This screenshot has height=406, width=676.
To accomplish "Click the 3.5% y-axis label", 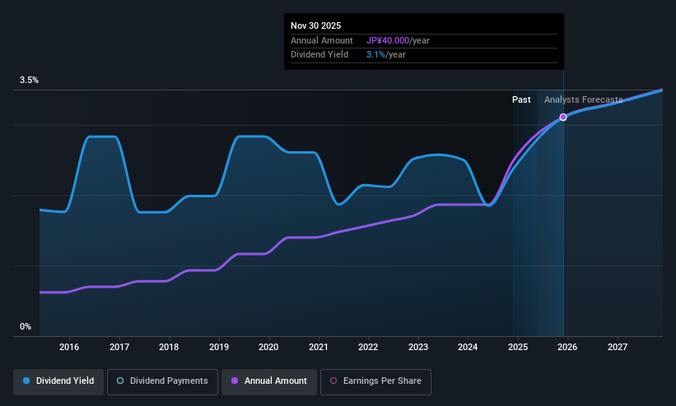I will (x=29, y=80).
